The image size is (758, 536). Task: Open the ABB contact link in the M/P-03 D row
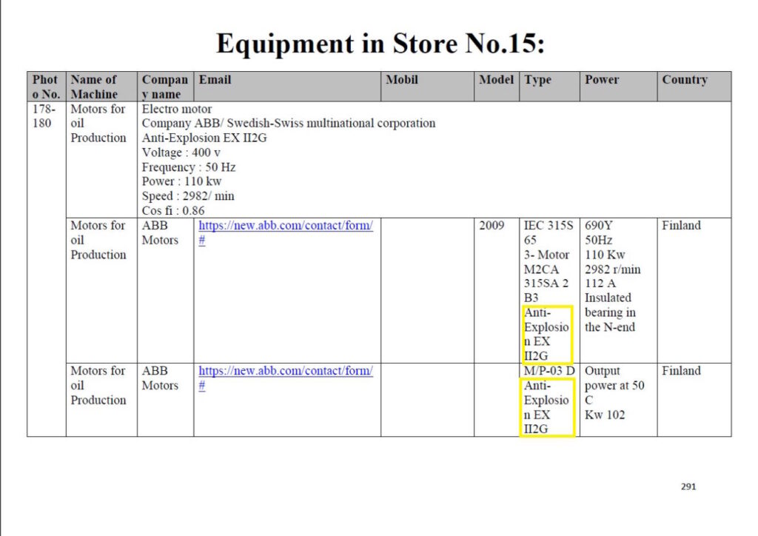point(285,378)
